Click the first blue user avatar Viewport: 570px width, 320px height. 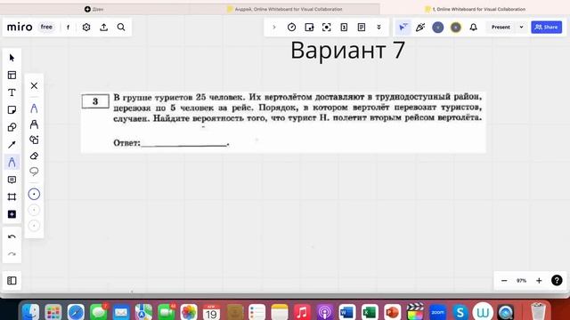click(x=438, y=28)
